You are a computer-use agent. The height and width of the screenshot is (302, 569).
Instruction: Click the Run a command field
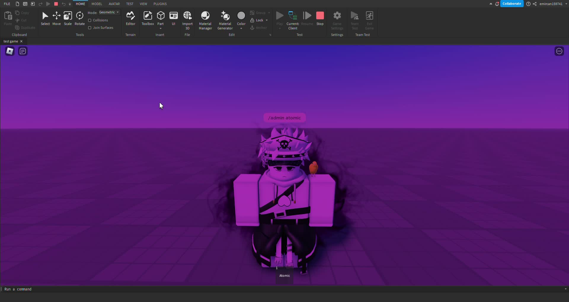click(18, 289)
